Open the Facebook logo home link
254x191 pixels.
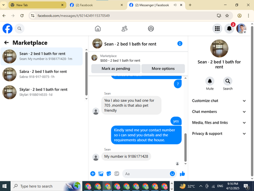tap(8, 28)
